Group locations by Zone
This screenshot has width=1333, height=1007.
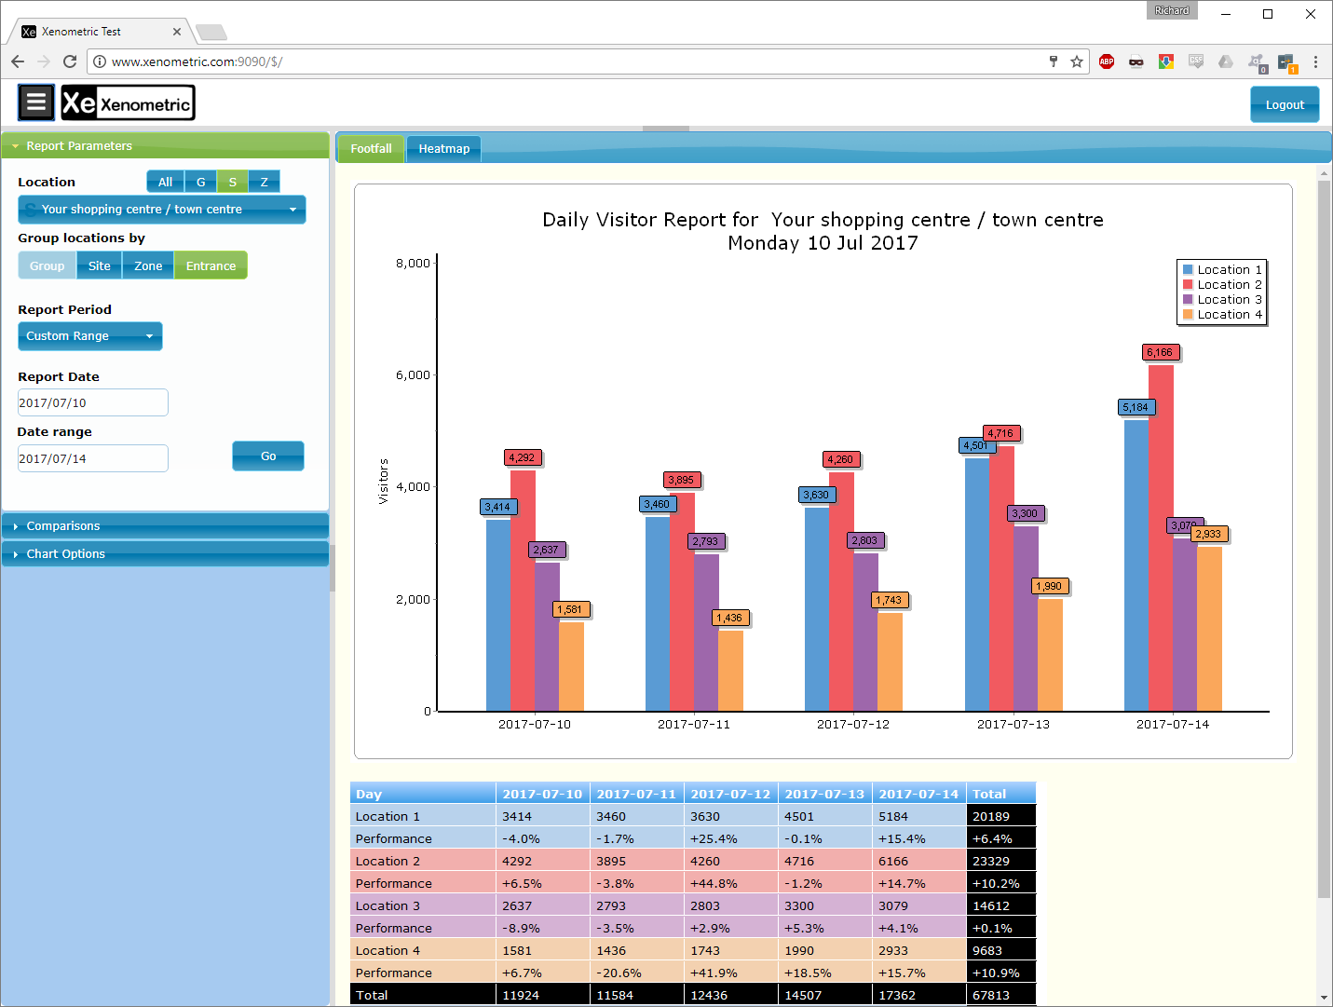coord(148,265)
